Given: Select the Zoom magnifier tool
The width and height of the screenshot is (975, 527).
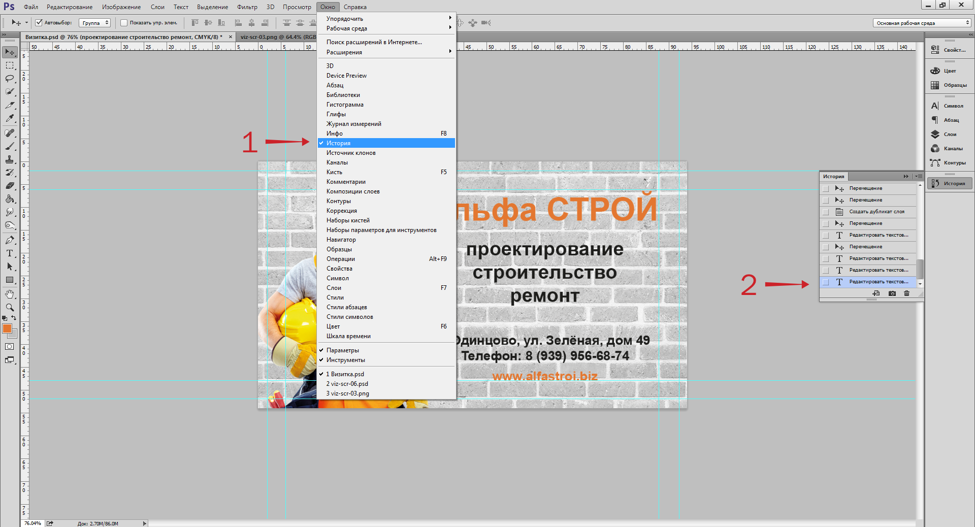Looking at the screenshot, I should coord(10,308).
